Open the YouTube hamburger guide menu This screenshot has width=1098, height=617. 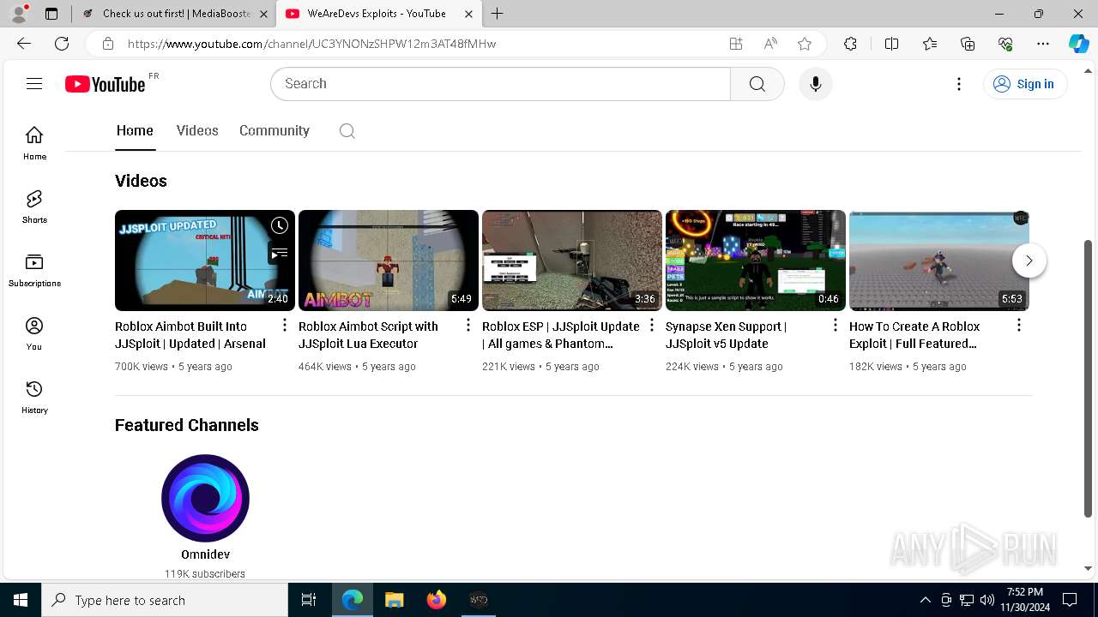pyautogui.click(x=34, y=83)
